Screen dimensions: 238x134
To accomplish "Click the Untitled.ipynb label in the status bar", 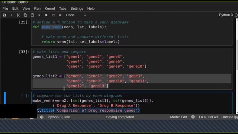I will [x=229, y=117].
